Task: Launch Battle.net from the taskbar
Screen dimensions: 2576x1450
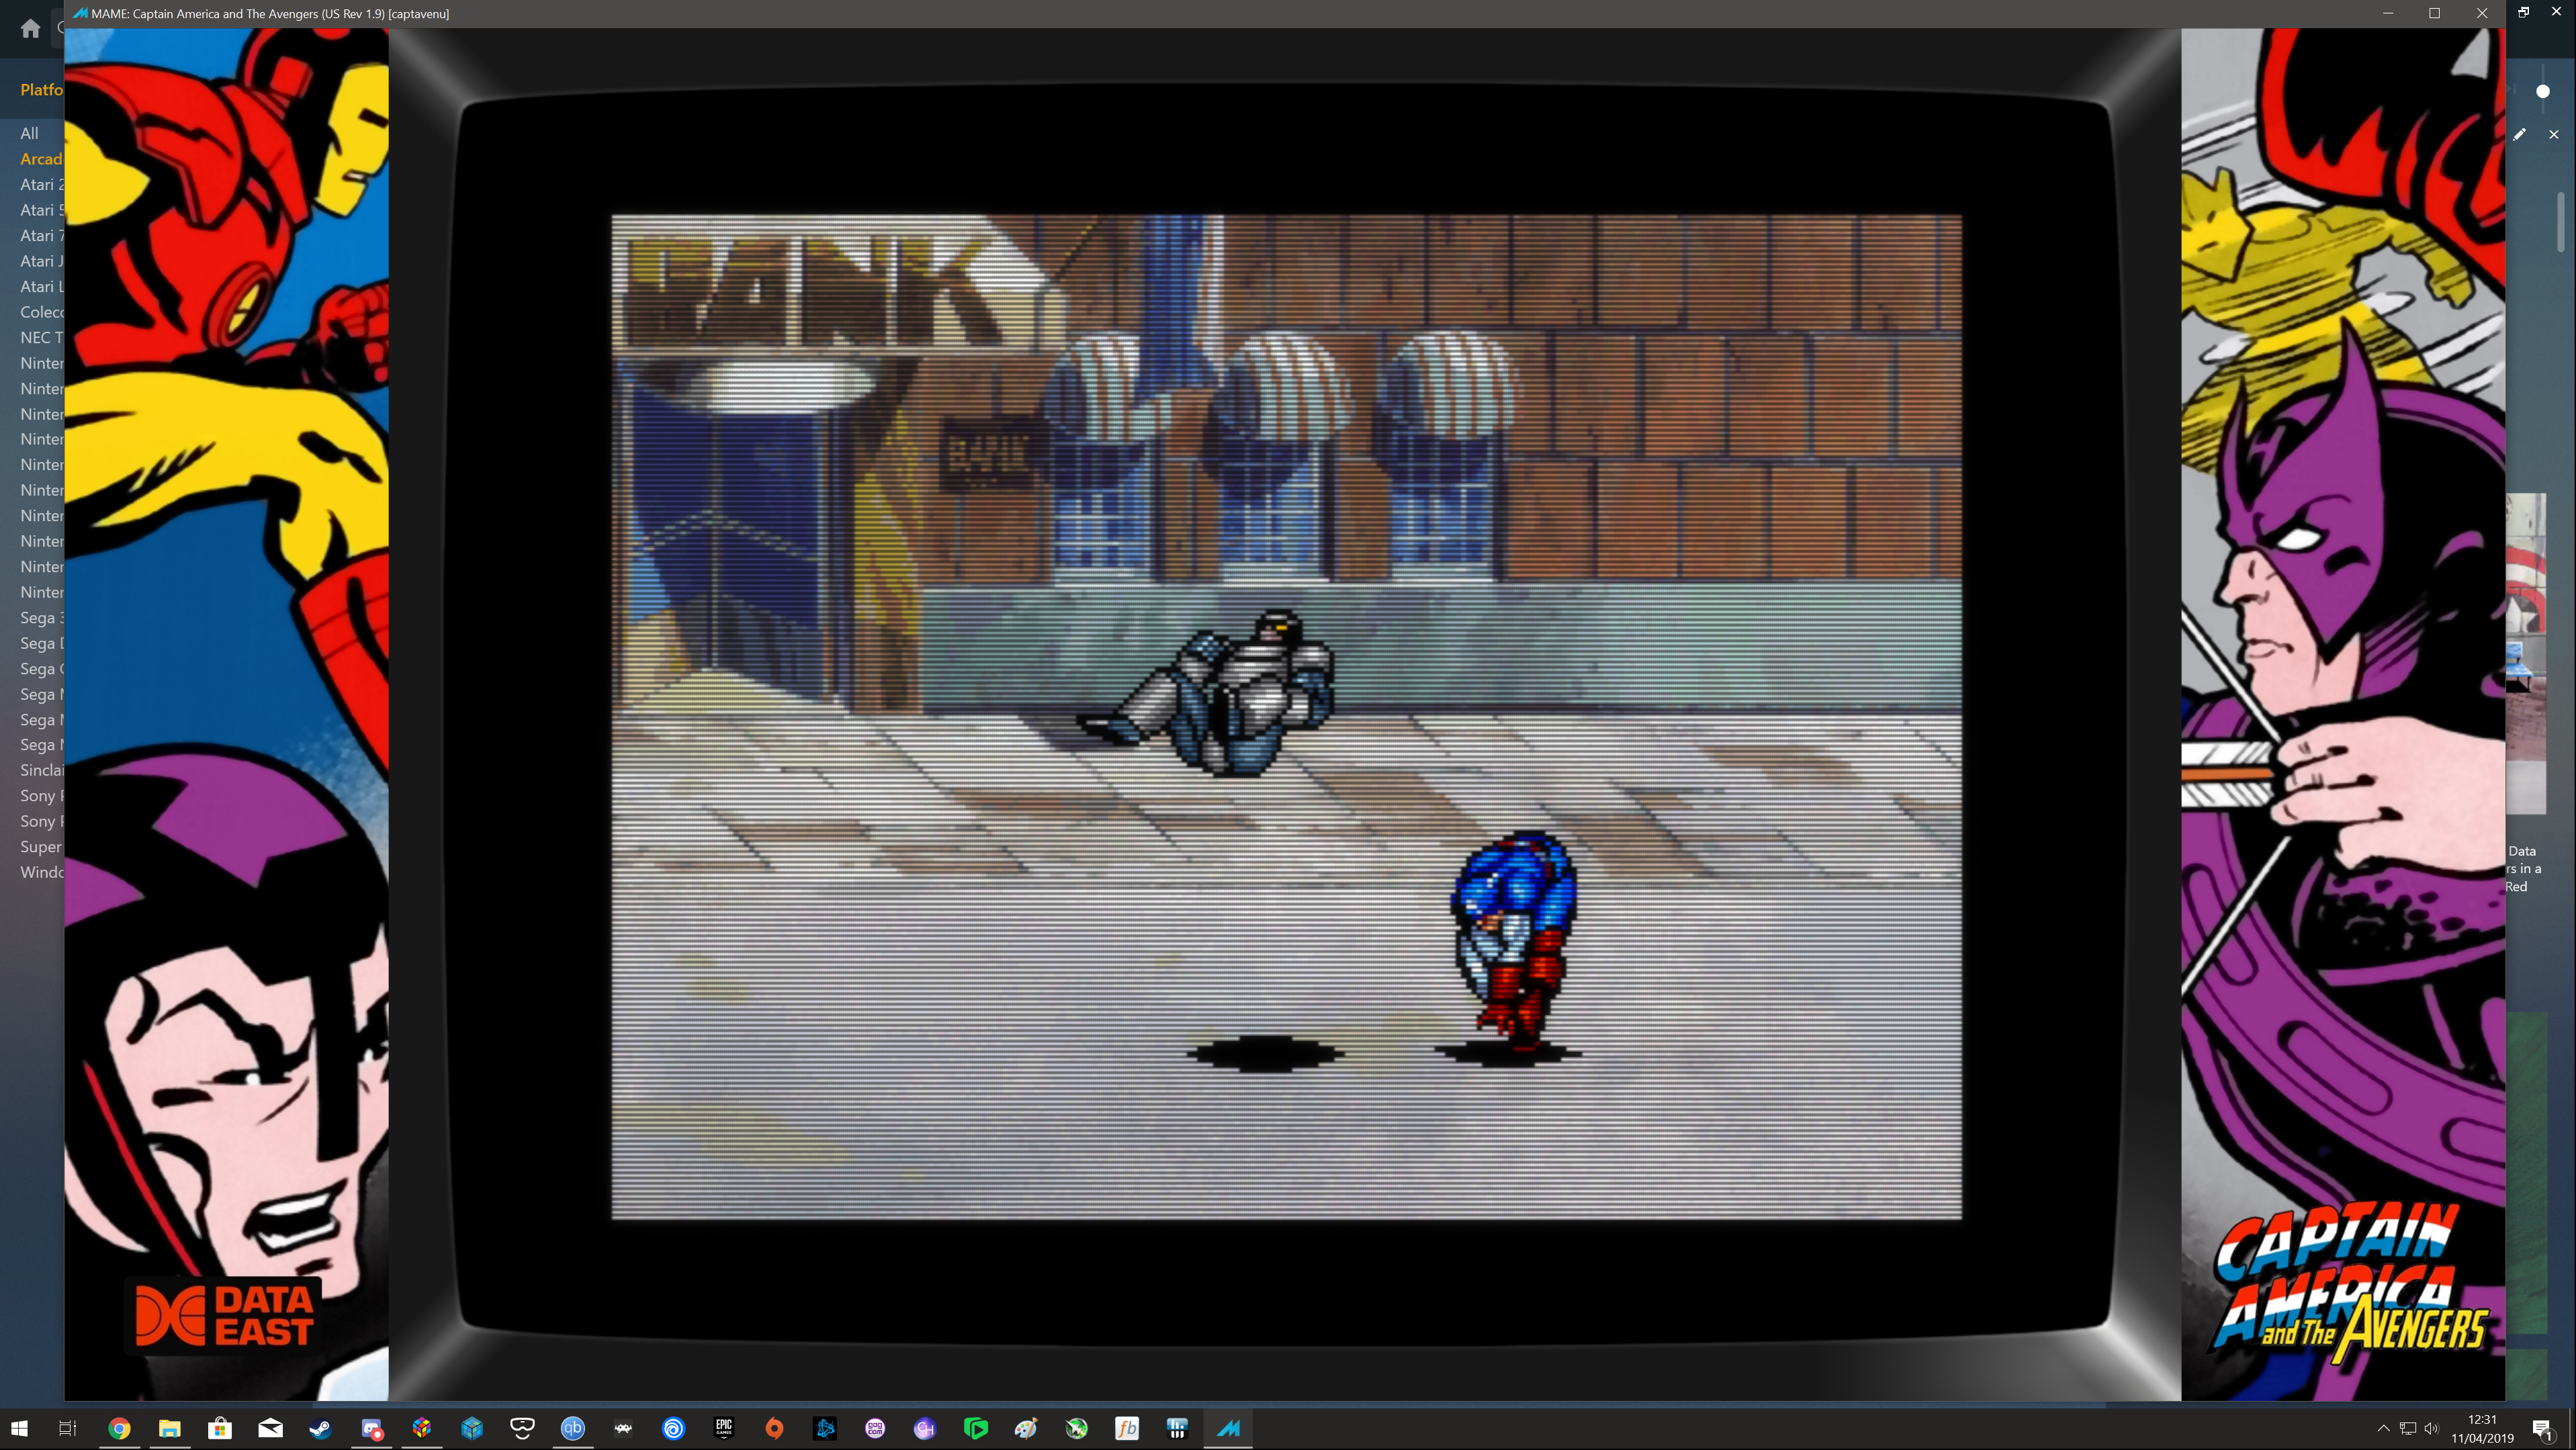Action: pos(825,1428)
